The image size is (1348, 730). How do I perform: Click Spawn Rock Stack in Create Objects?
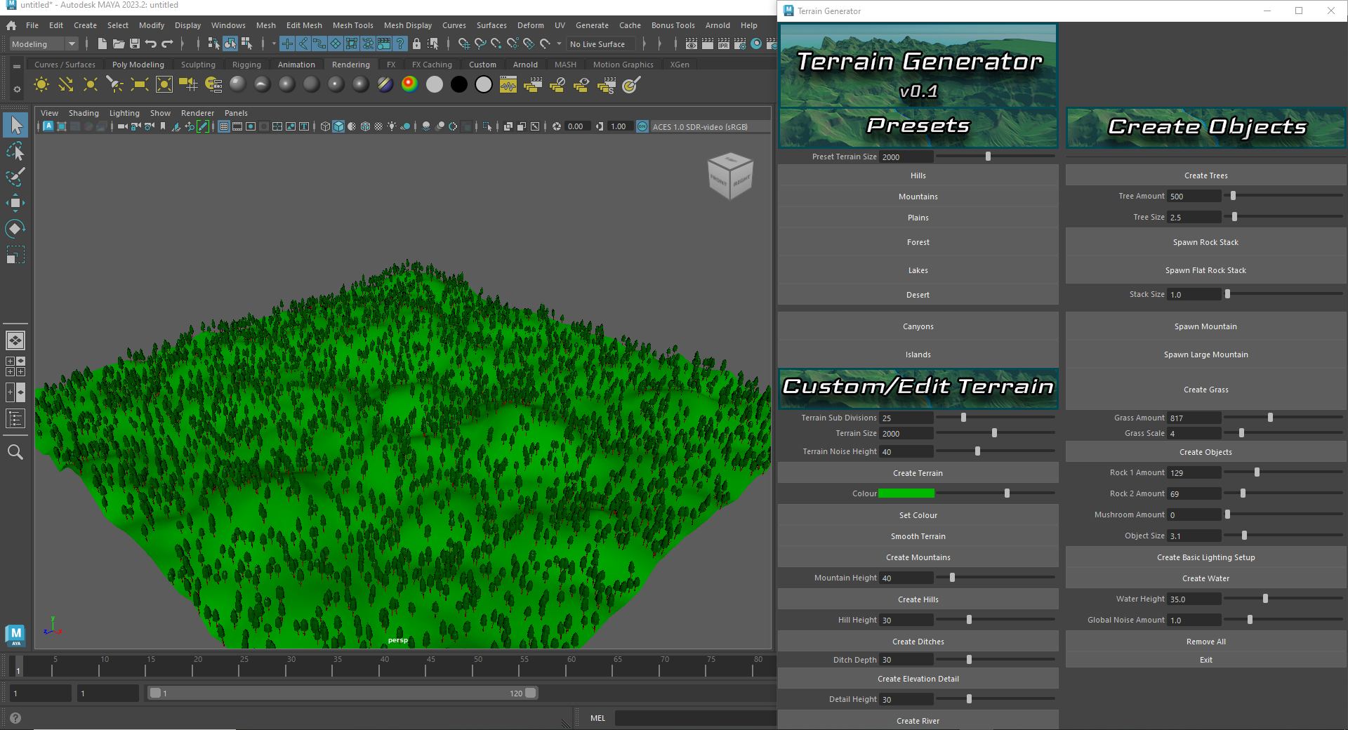(1205, 241)
